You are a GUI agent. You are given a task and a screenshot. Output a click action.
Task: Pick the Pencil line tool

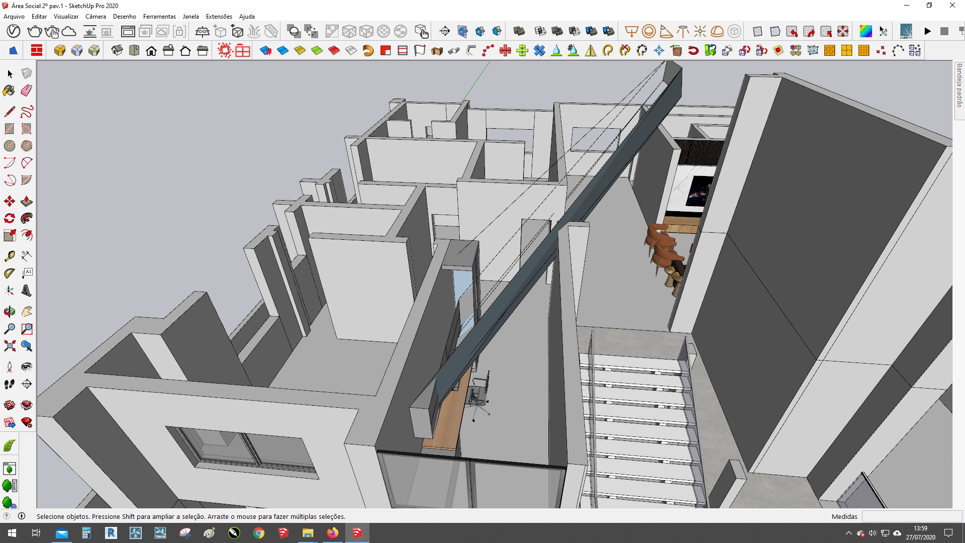coord(9,112)
